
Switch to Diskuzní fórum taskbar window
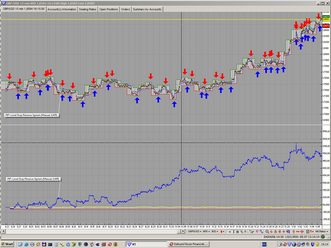click(x=189, y=244)
